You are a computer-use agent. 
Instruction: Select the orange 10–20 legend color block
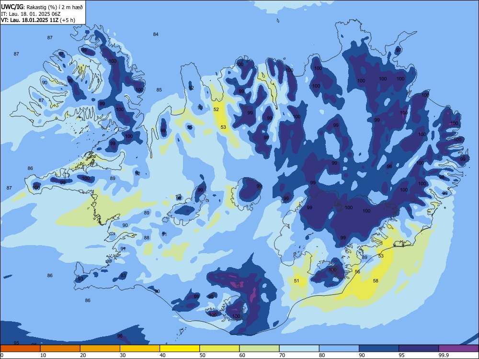(60, 348)
